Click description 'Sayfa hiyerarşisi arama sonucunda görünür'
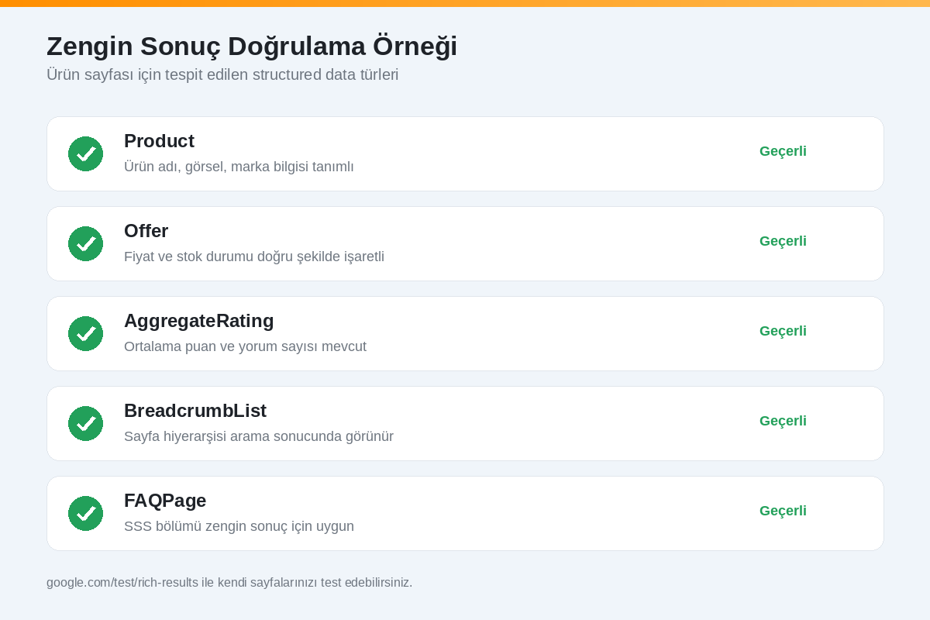This screenshot has width=930, height=620. click(259, 436)
